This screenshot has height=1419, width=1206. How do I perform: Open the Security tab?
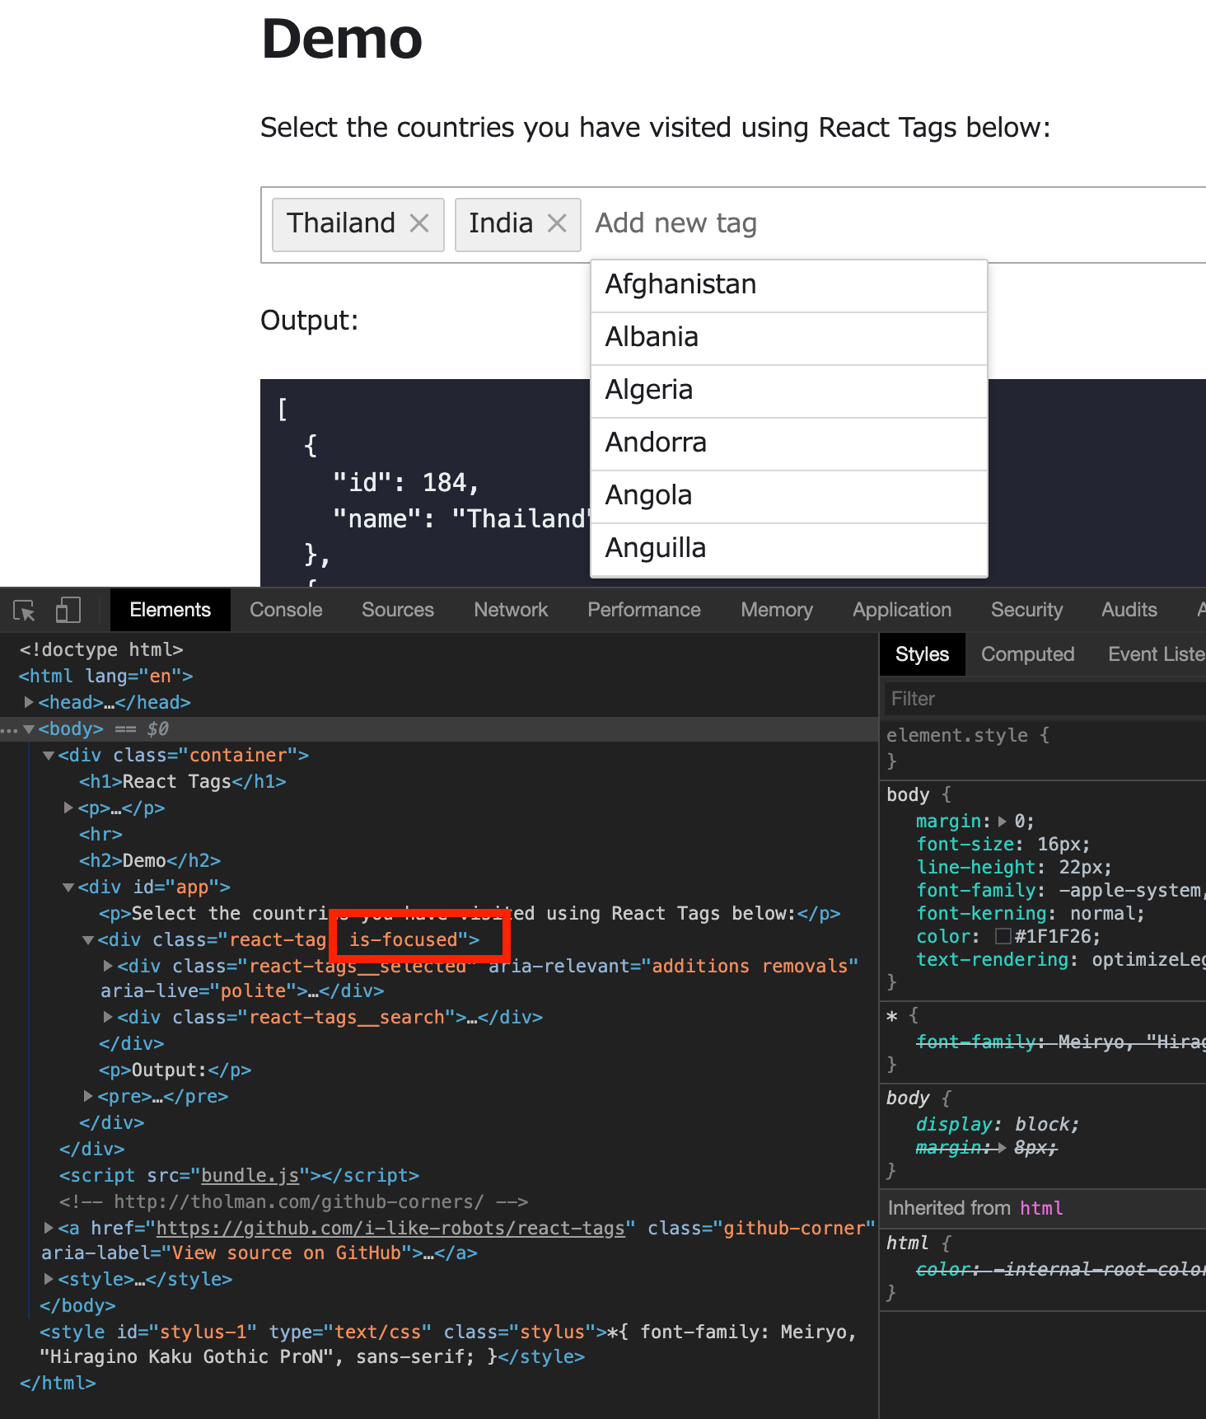[x=1026, y=610]
